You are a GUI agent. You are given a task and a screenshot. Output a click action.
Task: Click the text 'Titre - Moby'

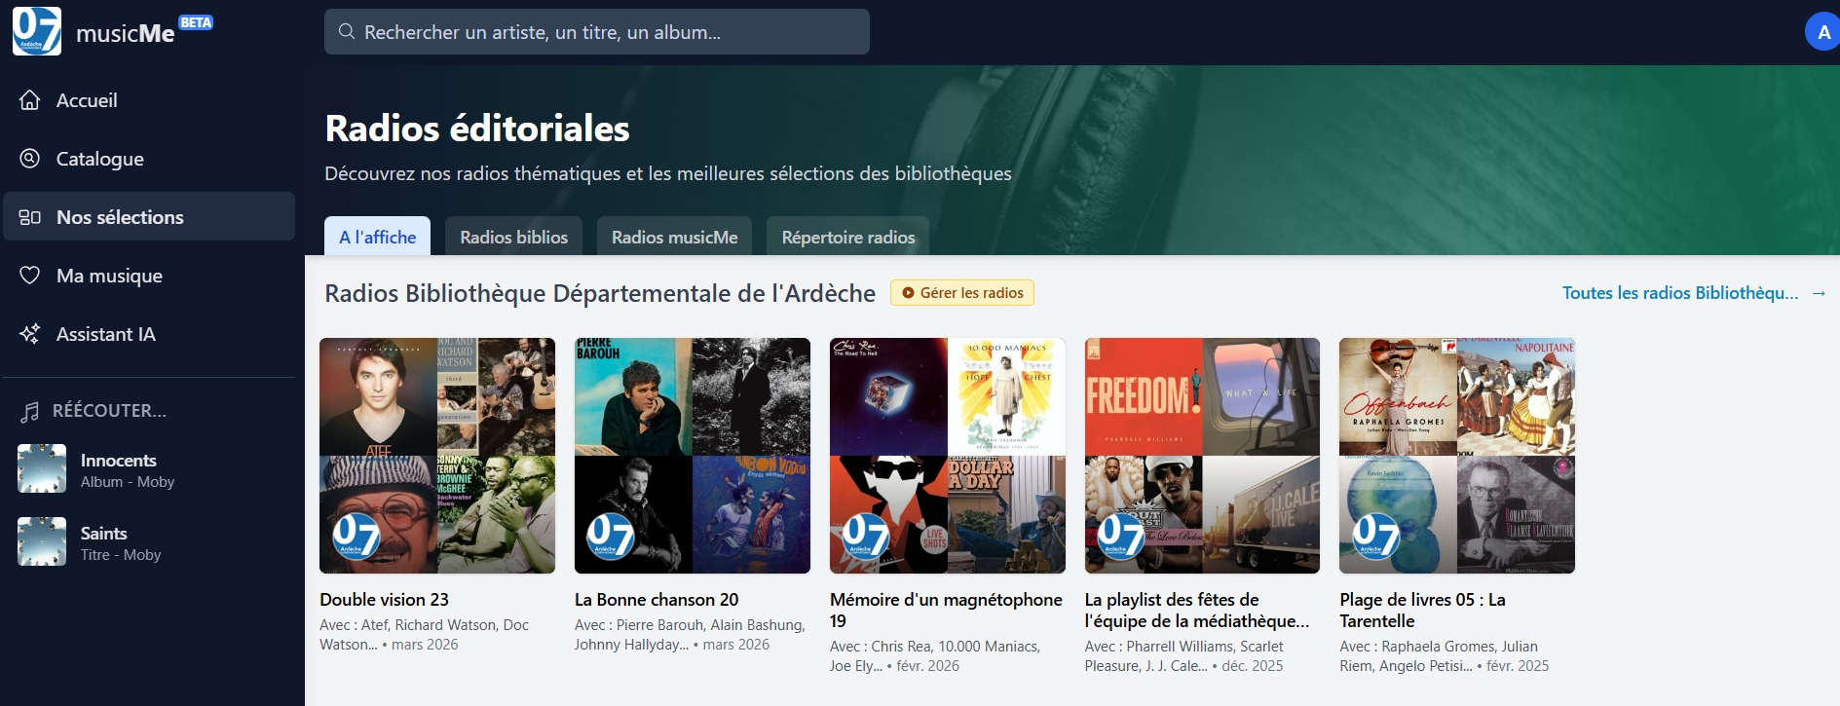(x=121, y=555)
